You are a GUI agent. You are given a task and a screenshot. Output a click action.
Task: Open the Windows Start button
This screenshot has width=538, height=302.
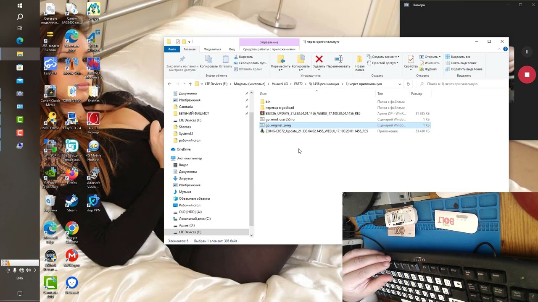tap(20, 6)
